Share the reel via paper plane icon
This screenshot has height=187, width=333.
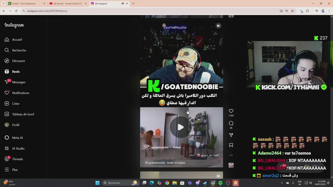coord(231,135)
